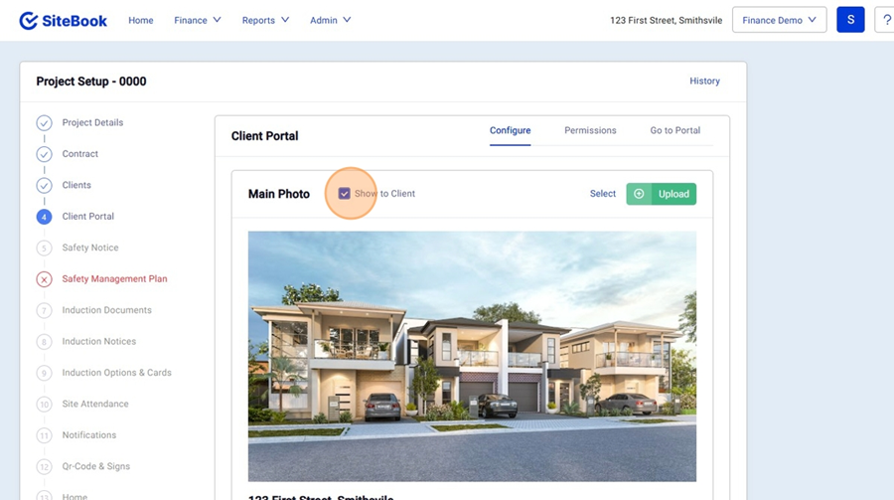Click the Safety Management Plan error icon
Screen dimensions: 894x500
point(45,279)
